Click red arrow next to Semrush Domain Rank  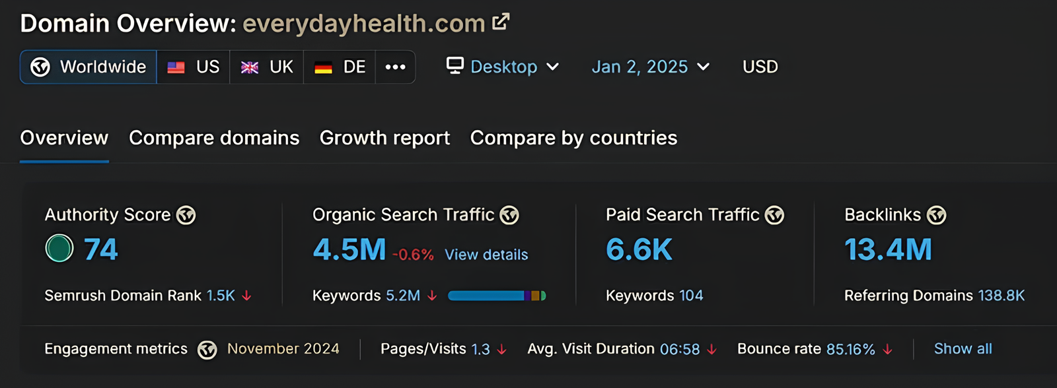coord(246,296)
